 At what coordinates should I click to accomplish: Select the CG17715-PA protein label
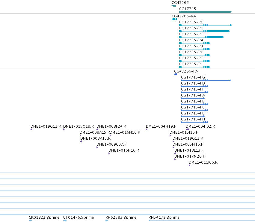pyautogui.click(x=193, y=95)
